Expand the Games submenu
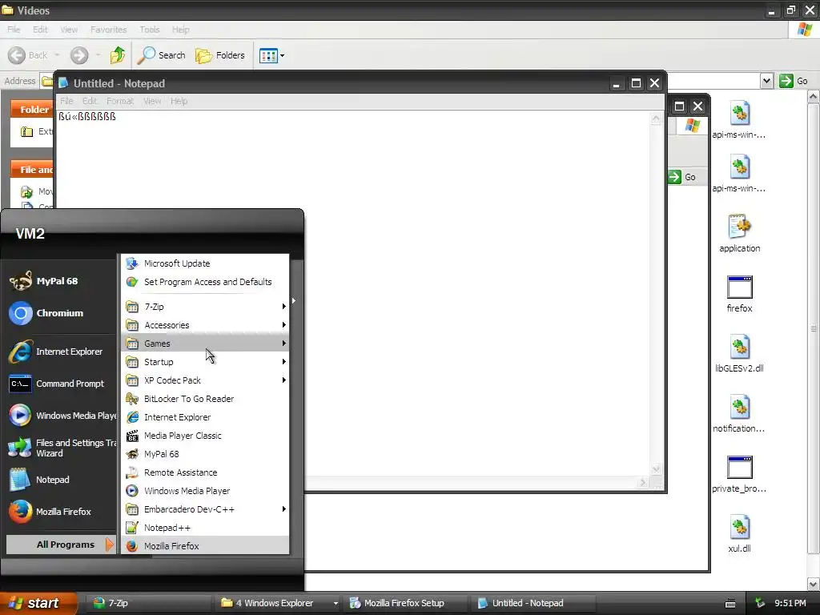The image size is (820, 615). (x=205, y=344)
